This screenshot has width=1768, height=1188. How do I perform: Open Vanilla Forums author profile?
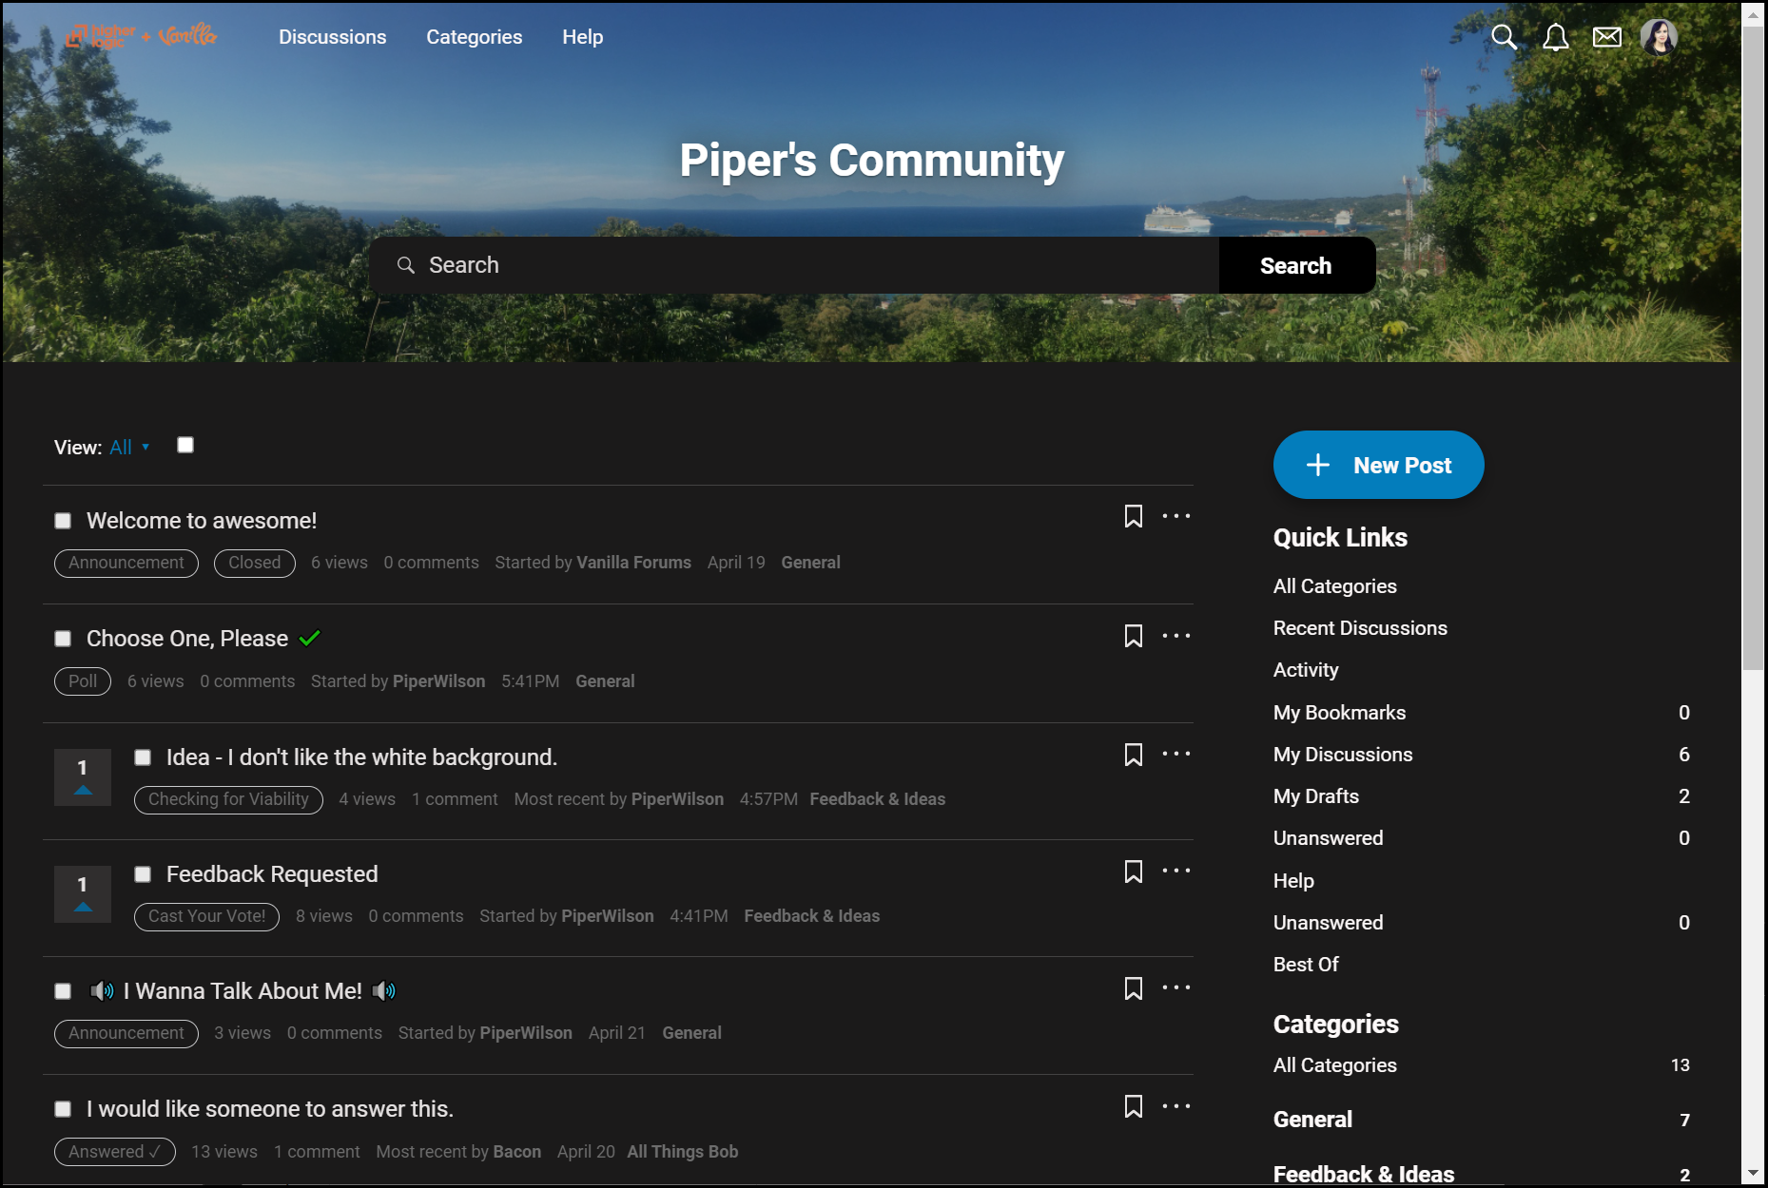(x=633, y=563)
